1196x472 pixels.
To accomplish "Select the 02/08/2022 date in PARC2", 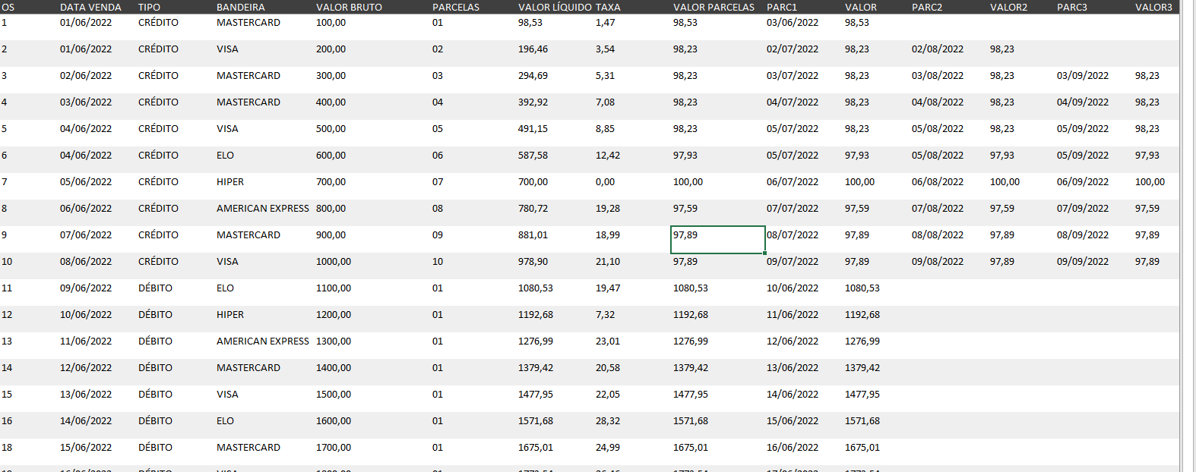I will [x=938, y=49].
